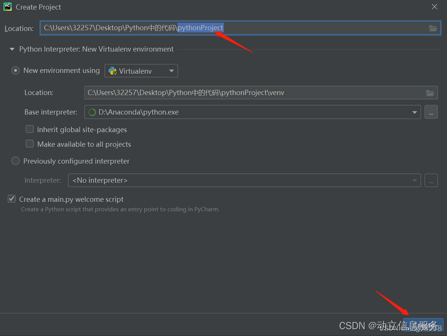Viewport: 447px width, 336px height.
Task: Click ellipsis button next to Interpreter field
Action: click(x=431, y=181)
